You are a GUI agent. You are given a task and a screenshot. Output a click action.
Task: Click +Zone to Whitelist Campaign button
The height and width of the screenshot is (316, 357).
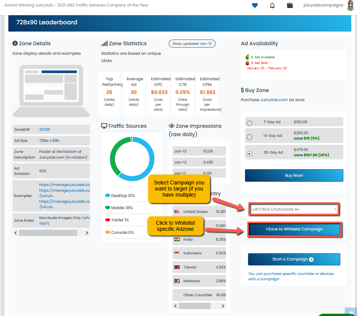pyautogui.click(x=294, y=229)
